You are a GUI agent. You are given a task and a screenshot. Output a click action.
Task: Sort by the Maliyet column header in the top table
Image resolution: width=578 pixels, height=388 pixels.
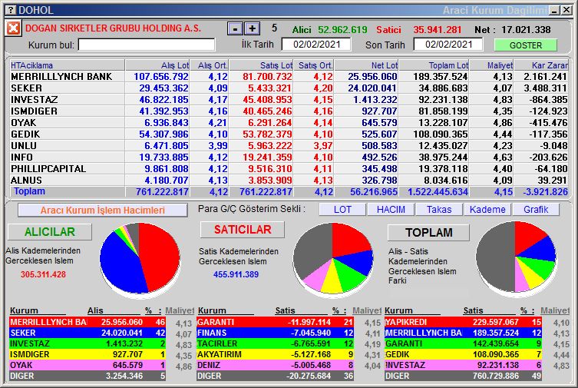coord(491,65)
